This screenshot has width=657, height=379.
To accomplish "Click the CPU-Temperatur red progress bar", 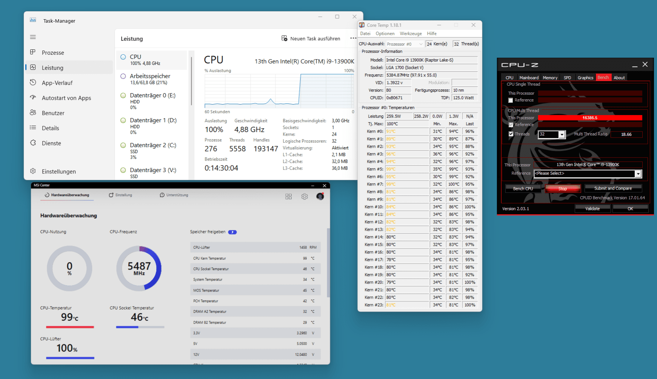I will 70,327.
